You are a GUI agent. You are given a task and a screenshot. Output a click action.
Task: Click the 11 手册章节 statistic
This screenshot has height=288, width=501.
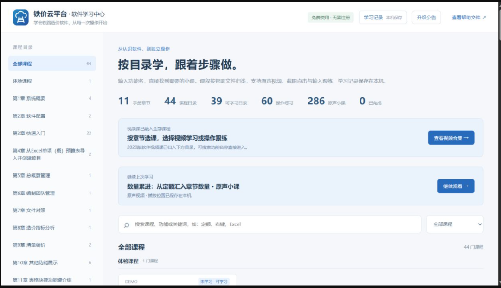click(134, 101)
